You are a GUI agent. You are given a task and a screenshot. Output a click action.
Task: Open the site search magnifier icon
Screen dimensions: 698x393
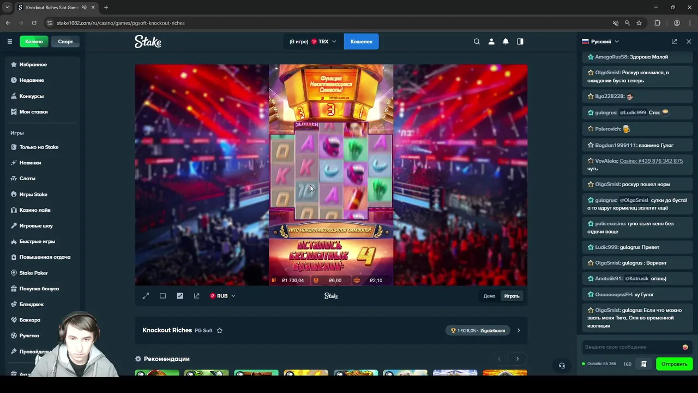[477, 41]
